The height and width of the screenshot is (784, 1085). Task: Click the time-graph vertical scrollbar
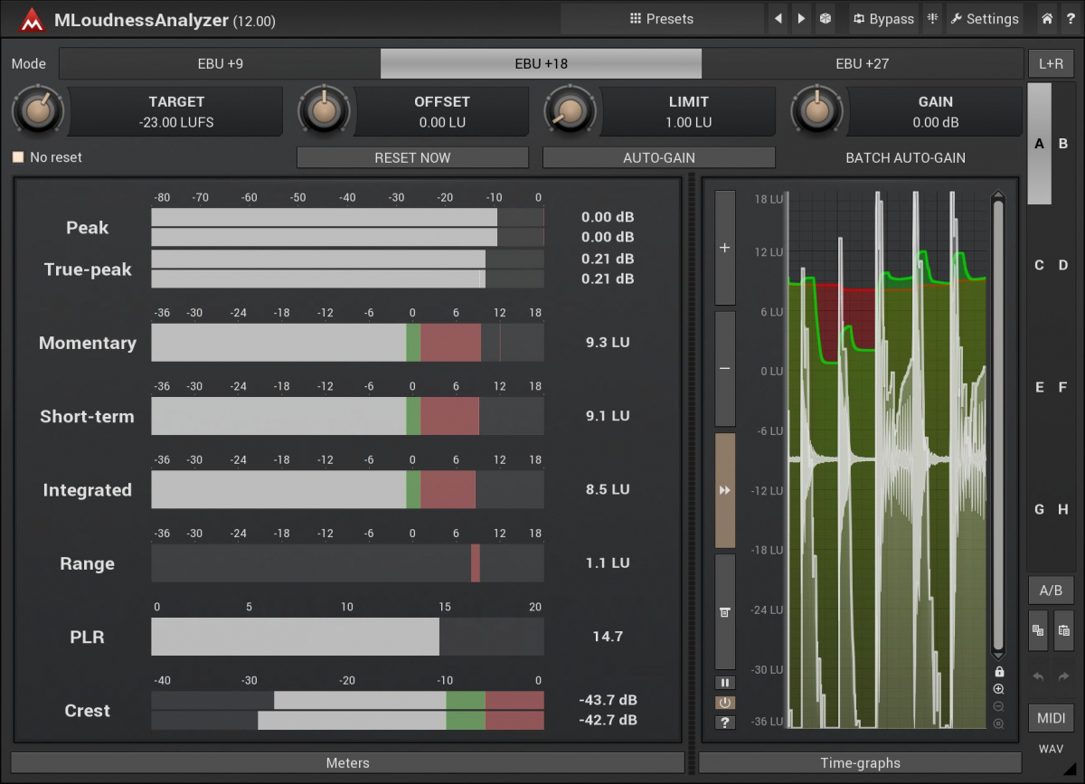click(x=998, y=424)
